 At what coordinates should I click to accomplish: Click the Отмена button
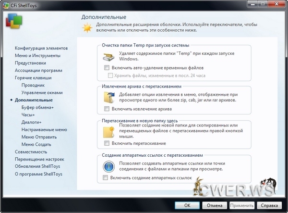pyautogui.click(x=214, y=204)
